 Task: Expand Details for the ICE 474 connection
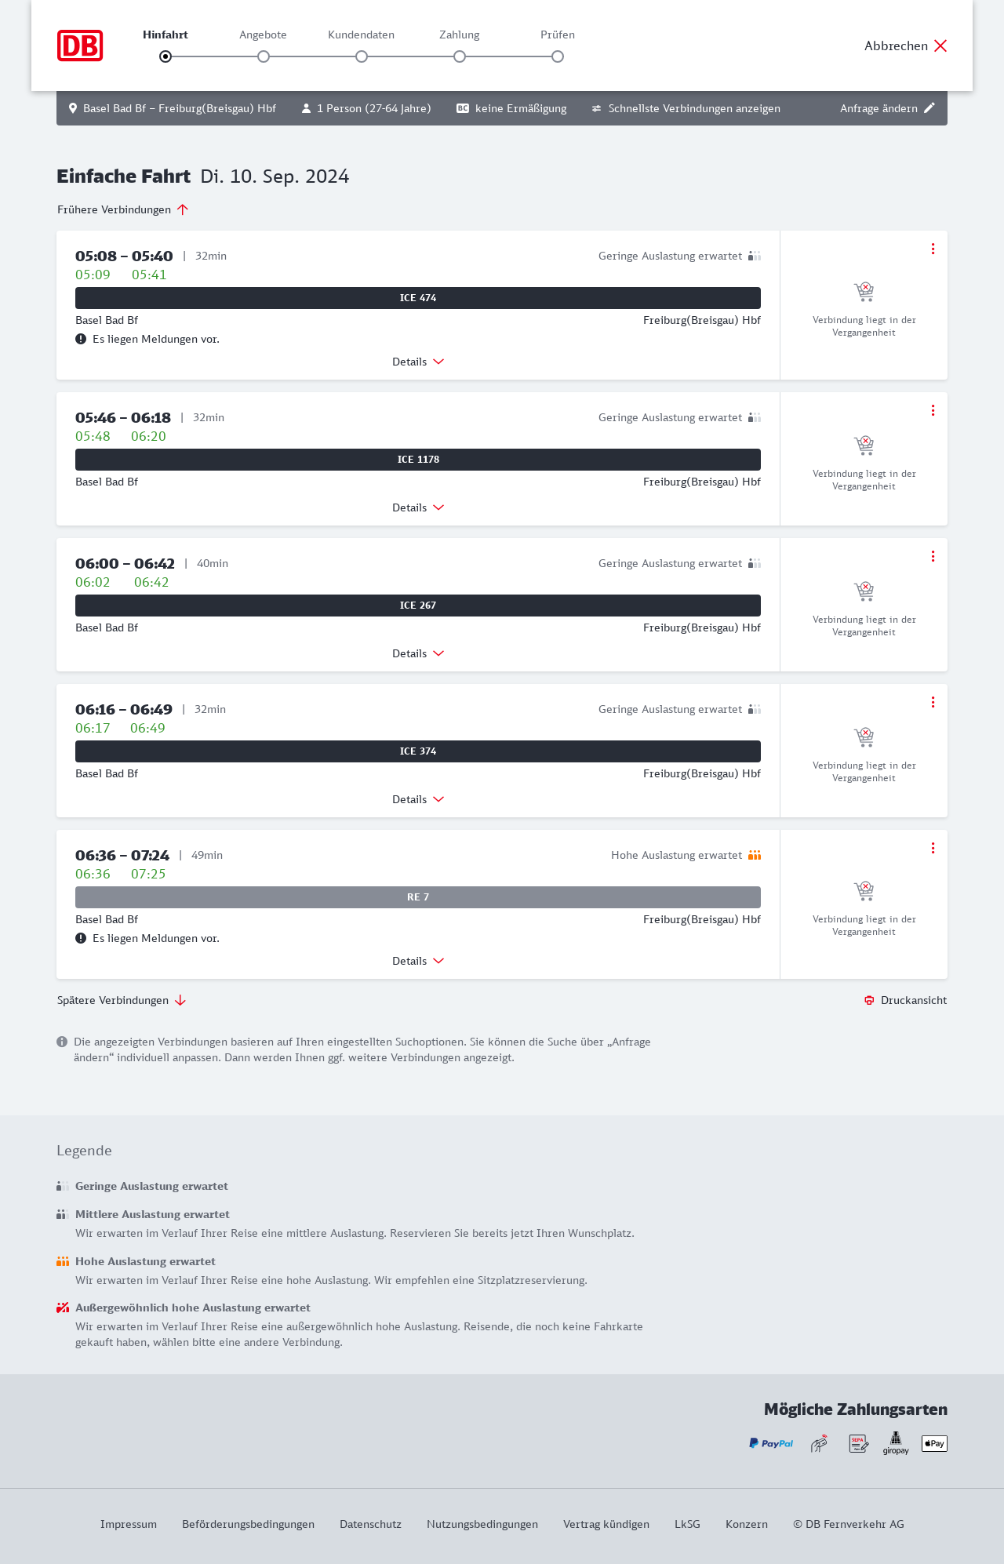pyautogui.click(x=418, y=362)
